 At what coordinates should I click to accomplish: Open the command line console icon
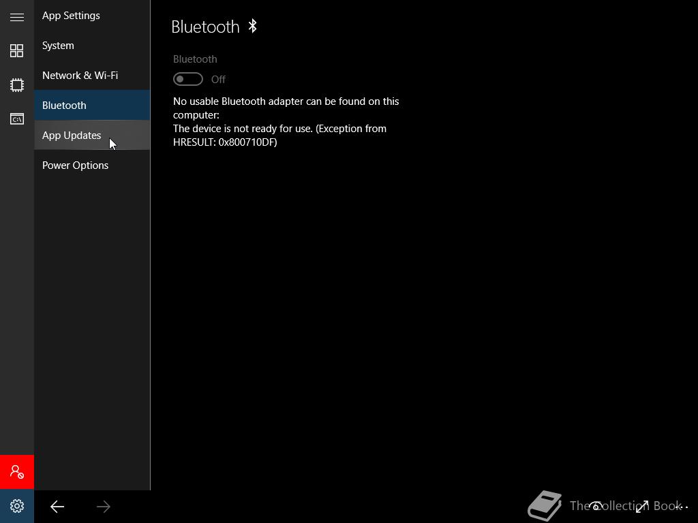[17, 118]
